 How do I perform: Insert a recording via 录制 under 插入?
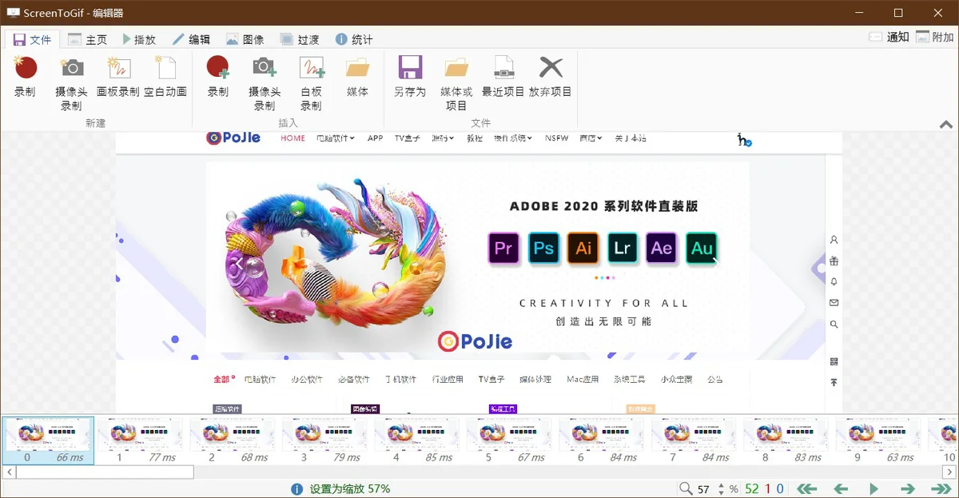(x=218, y=77)
